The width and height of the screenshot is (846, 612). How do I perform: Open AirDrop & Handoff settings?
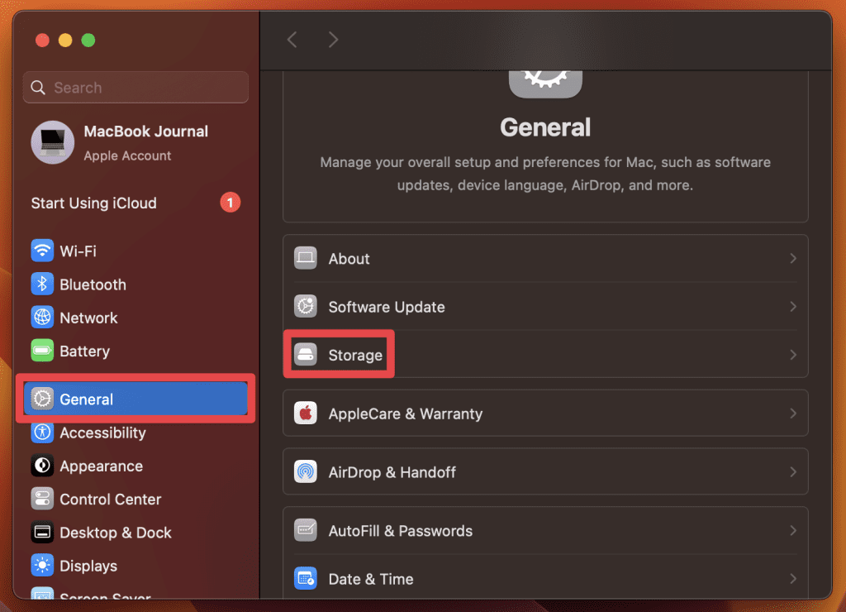point(545,471)
